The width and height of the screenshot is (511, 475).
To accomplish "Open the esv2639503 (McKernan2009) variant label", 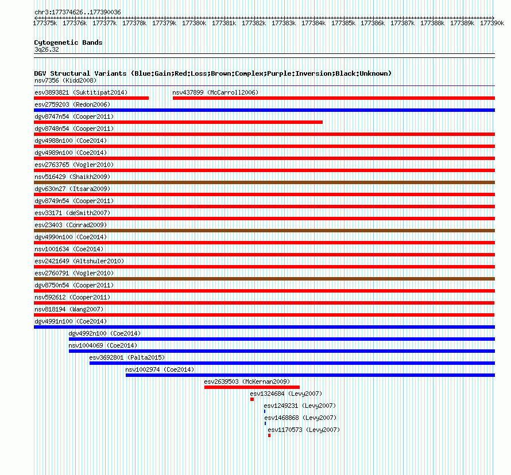I will click(247, 381).
